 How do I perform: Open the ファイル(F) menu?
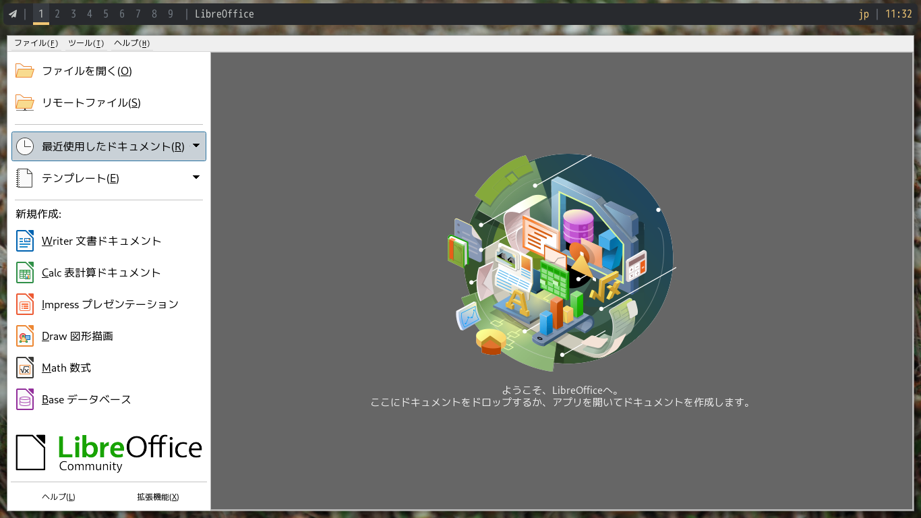(x=36, y=43)
